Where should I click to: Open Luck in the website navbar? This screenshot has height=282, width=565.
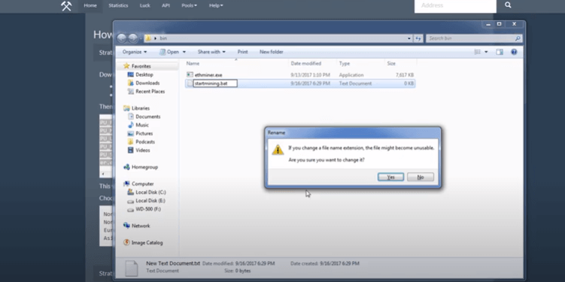click(x=145, y=5)
